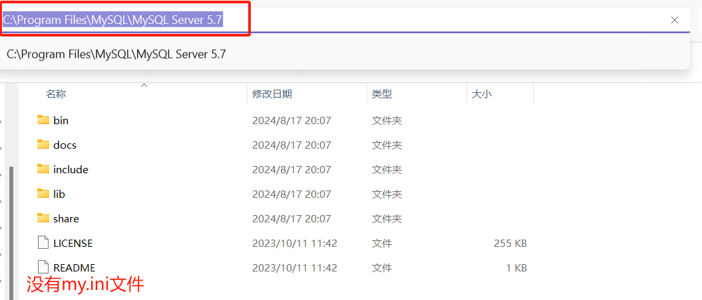Click the include folder's modified date
The height and width of the screenshot is (300, 702).
click(x=291, y=169)
